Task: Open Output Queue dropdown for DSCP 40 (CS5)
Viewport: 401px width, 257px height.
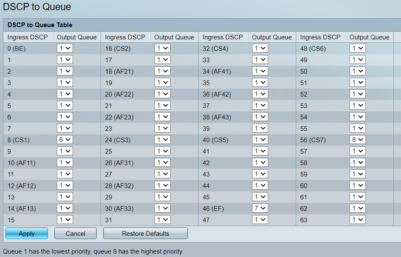Action: pos(260,140)
